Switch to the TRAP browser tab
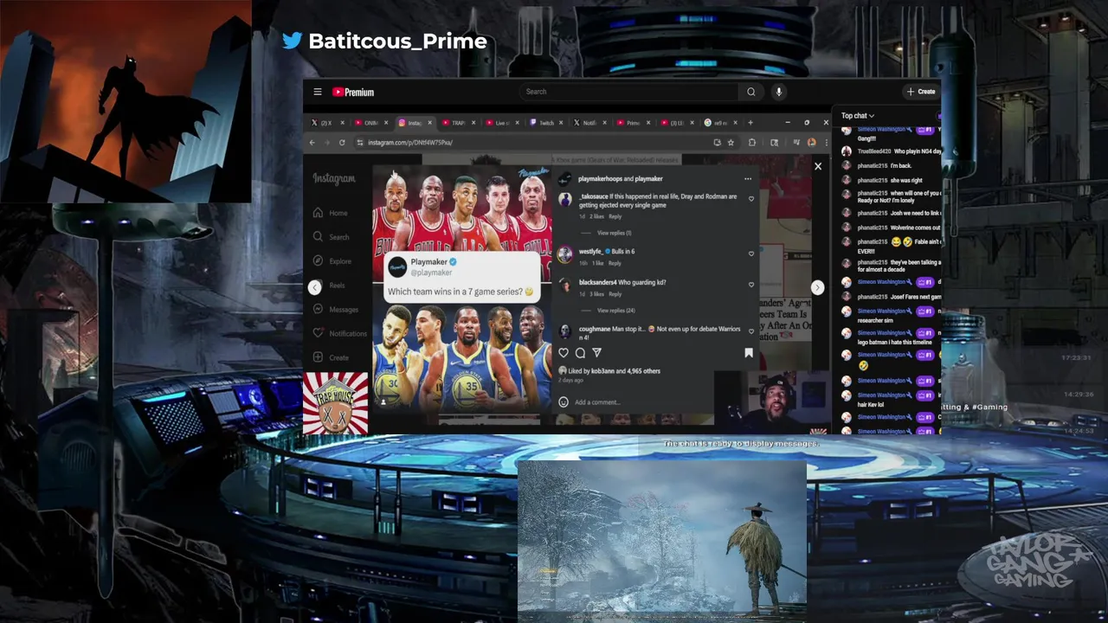 (x=460, y=123)
